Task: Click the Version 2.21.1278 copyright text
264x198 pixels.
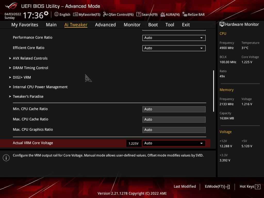Action: (x=132, y=193)
